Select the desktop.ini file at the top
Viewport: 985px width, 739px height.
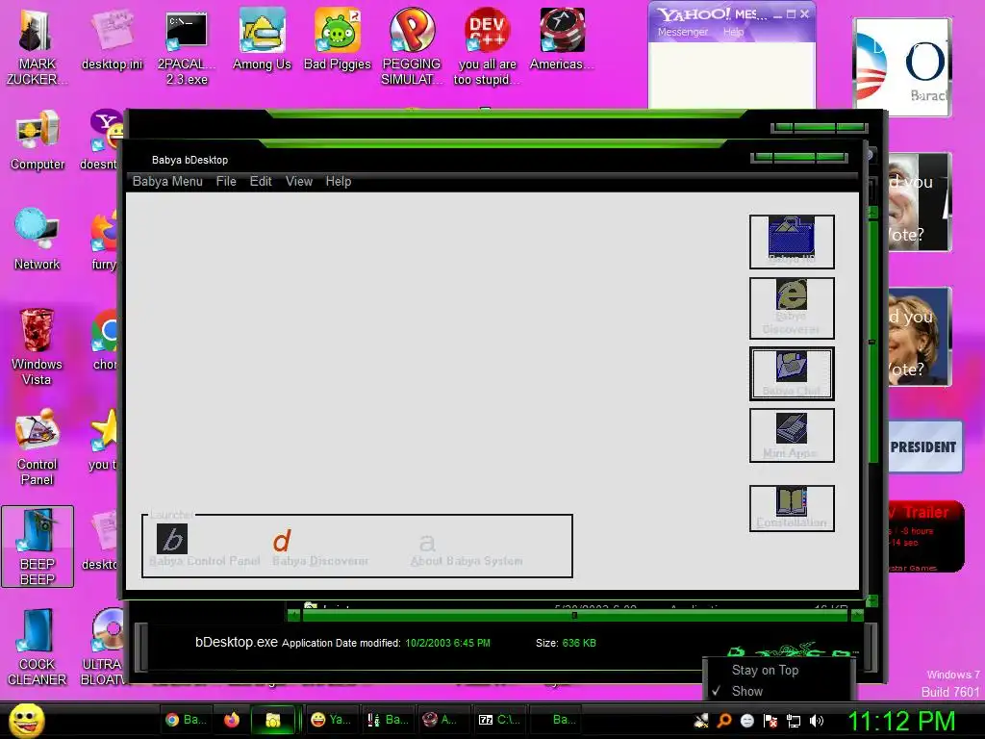coord(112,40)
